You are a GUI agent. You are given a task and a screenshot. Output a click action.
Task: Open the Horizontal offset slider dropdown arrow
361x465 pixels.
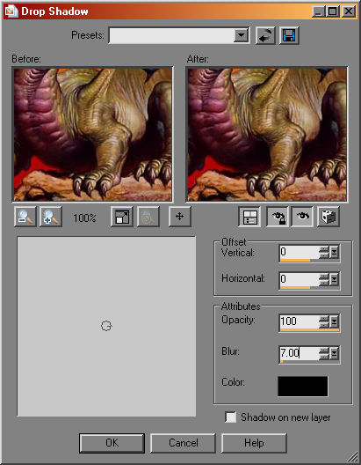[x=334, y=279]
